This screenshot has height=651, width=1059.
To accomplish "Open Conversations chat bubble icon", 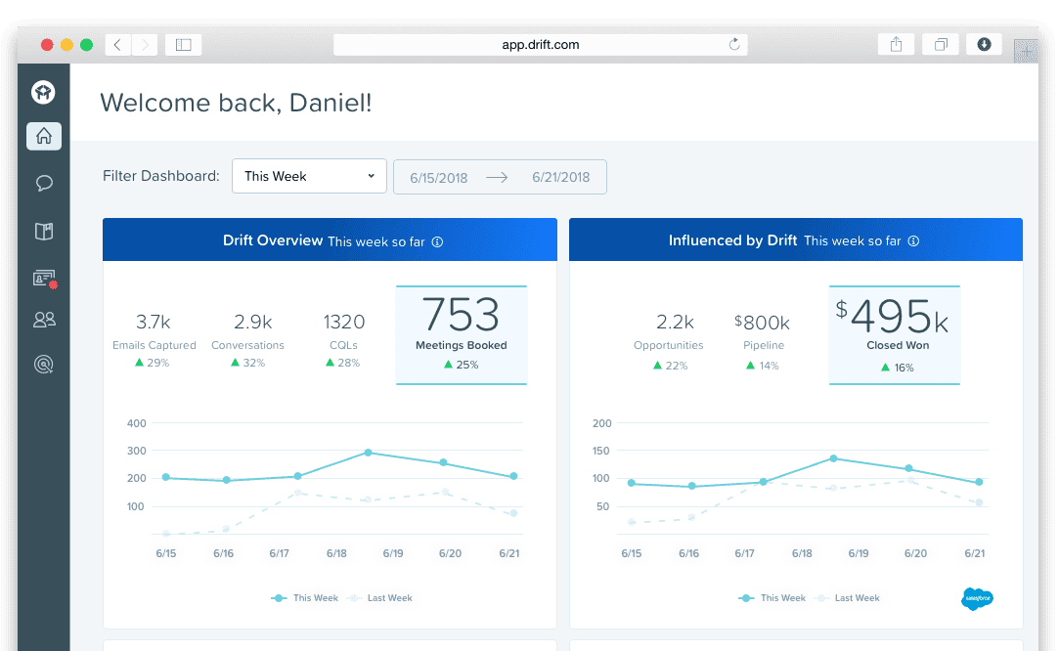I will click(x=44, y=183).
